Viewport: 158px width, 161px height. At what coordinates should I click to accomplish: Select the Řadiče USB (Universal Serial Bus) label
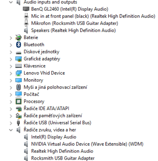(58, 123)
